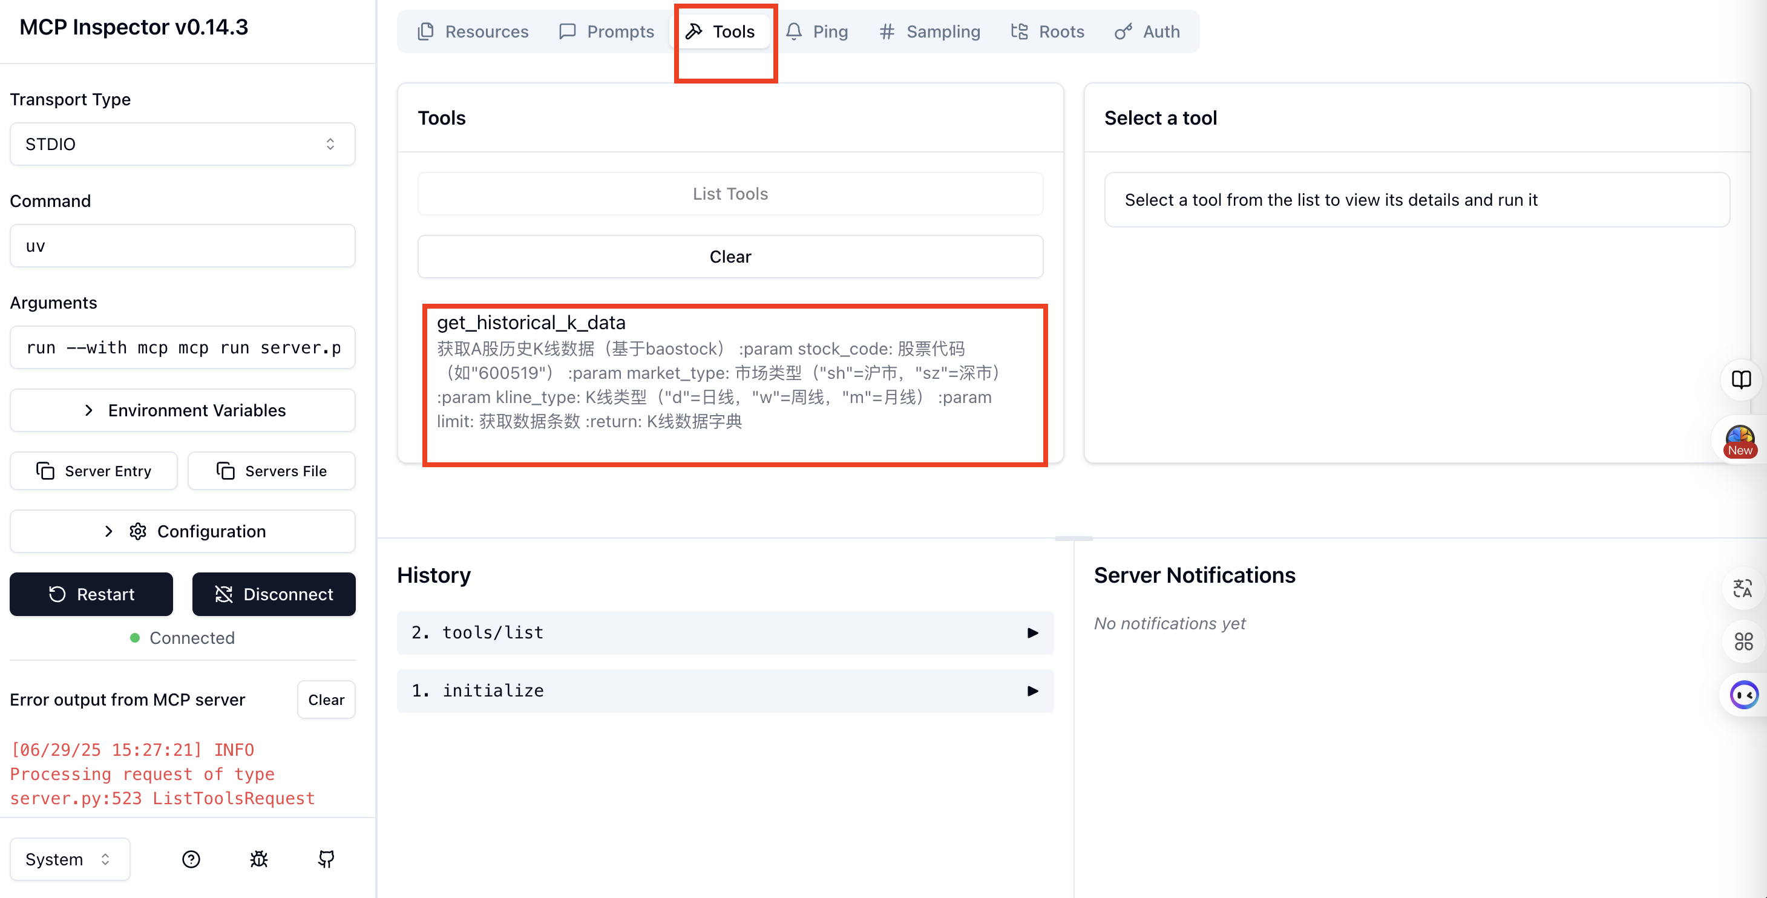Click the translate icon on right edge
Screen dimensions: 1767x898
pyautogui.click(x=1742, y=588)
